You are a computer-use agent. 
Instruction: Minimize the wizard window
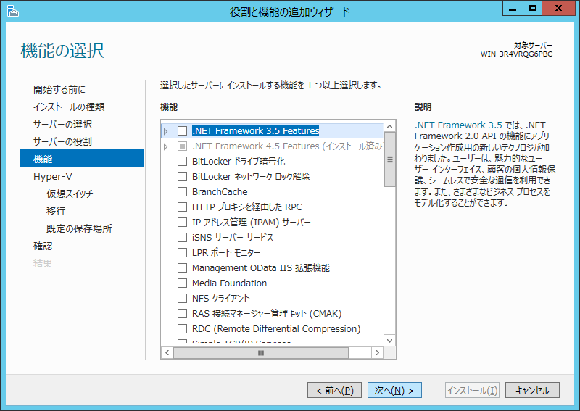(x=513, y=8)
